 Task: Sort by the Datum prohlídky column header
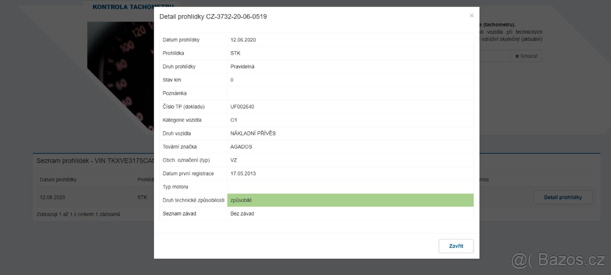58,180
